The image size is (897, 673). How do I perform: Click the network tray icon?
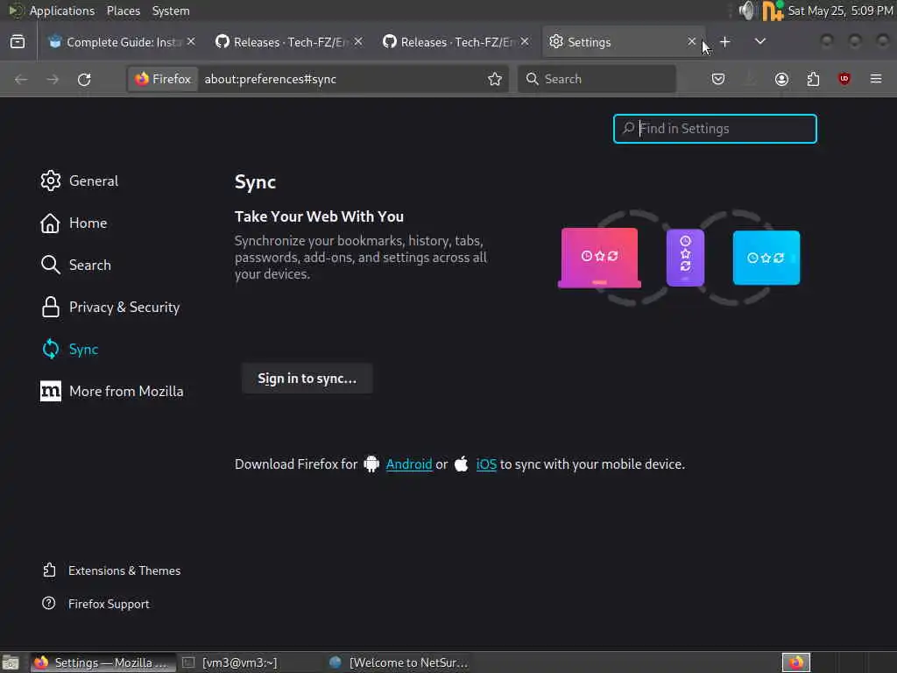tap(773, 11)
